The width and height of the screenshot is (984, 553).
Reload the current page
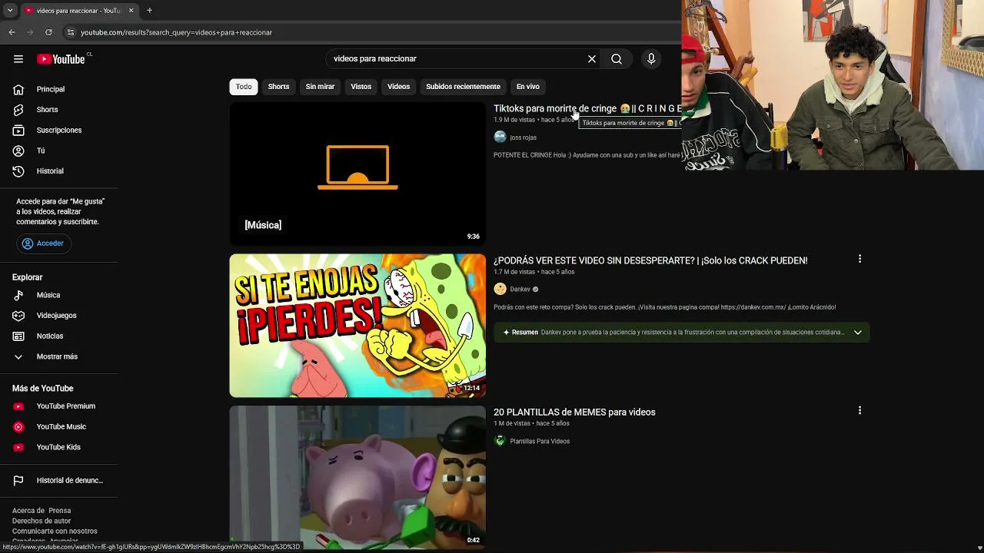pyautogui.click(x=48, y=32)
